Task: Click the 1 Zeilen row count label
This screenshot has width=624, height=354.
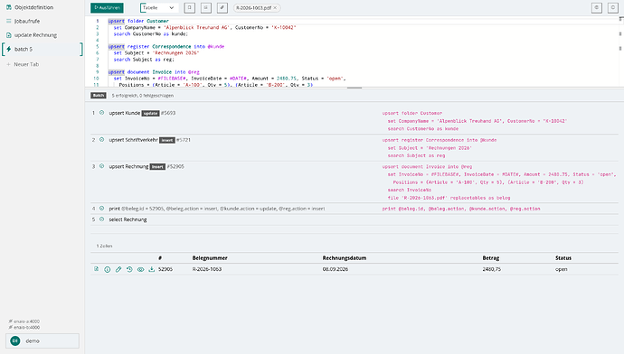Action: [104, 246]
